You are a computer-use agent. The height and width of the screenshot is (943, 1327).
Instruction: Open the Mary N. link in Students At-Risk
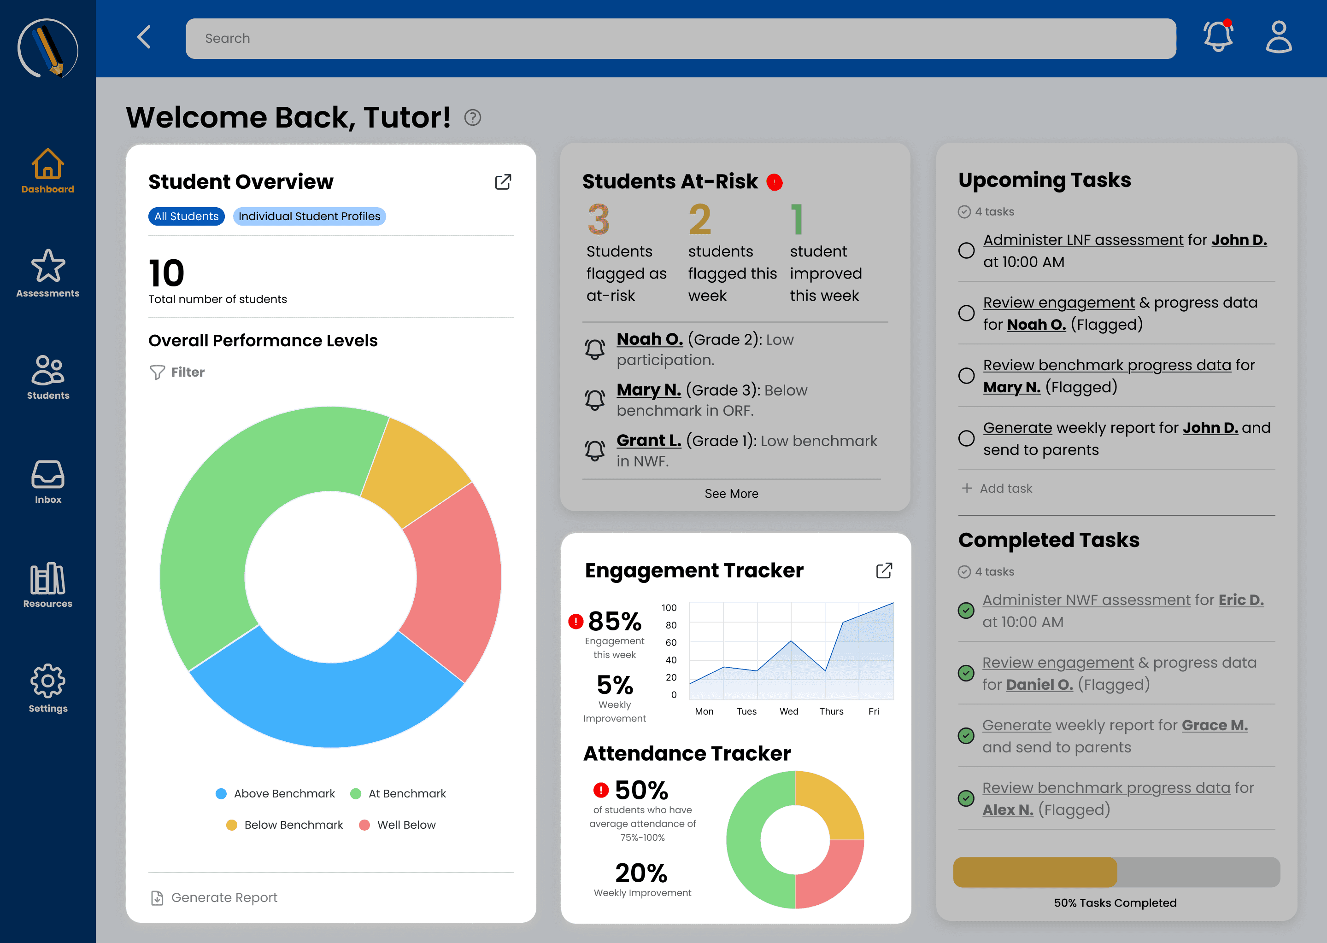tap(648, 390)
